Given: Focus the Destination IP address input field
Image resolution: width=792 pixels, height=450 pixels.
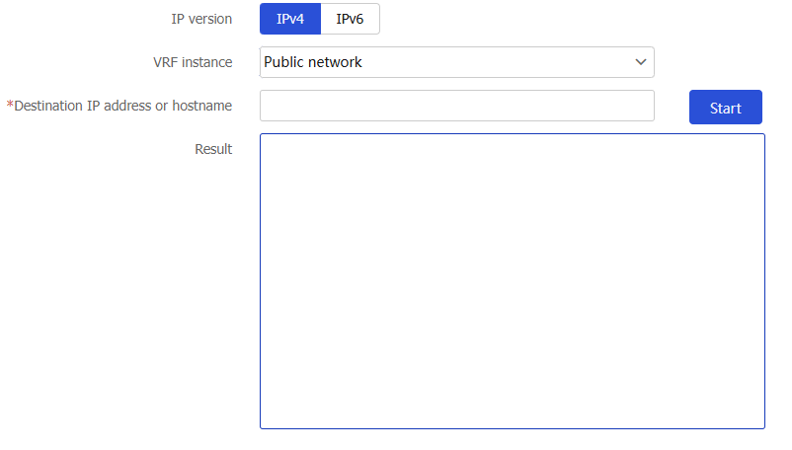Looking at the screenshot, I should [457, 106].
